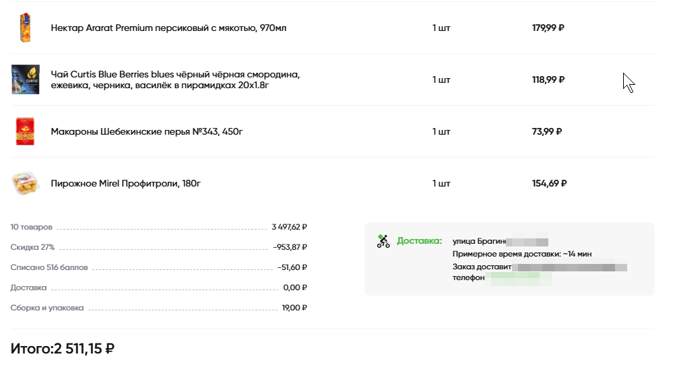Open the Нектар Ararat Premium product name

tap(168, 28)
